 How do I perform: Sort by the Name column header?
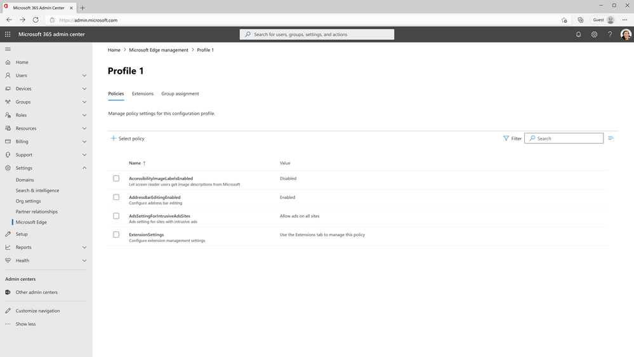click(135, 163)
